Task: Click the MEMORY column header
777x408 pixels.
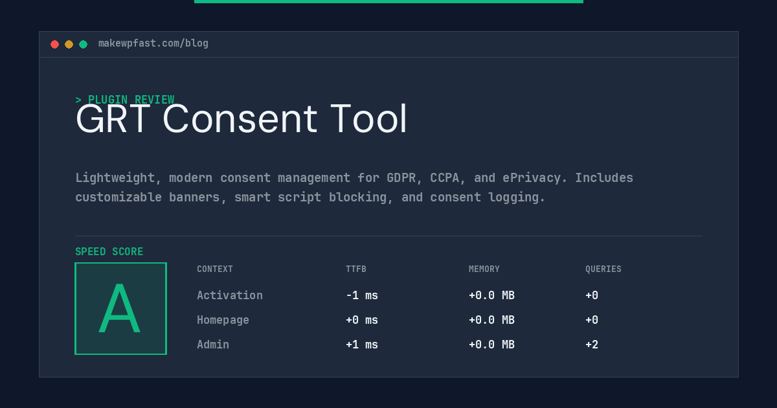Action: click(x=484, y=269)
